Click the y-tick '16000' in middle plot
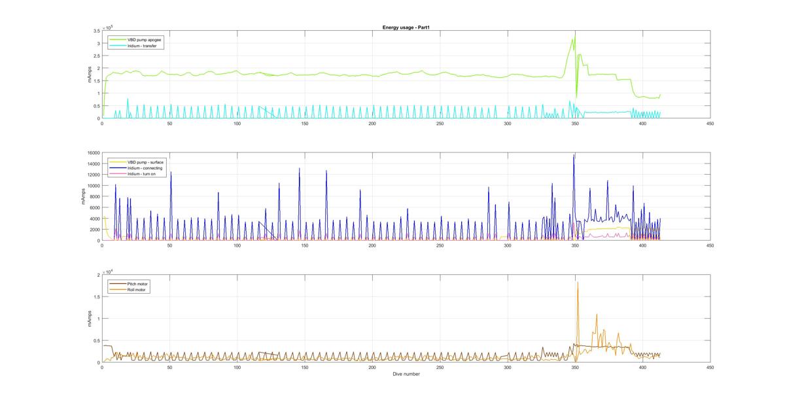Screen dimensions: 785x407 pos(93,153)
